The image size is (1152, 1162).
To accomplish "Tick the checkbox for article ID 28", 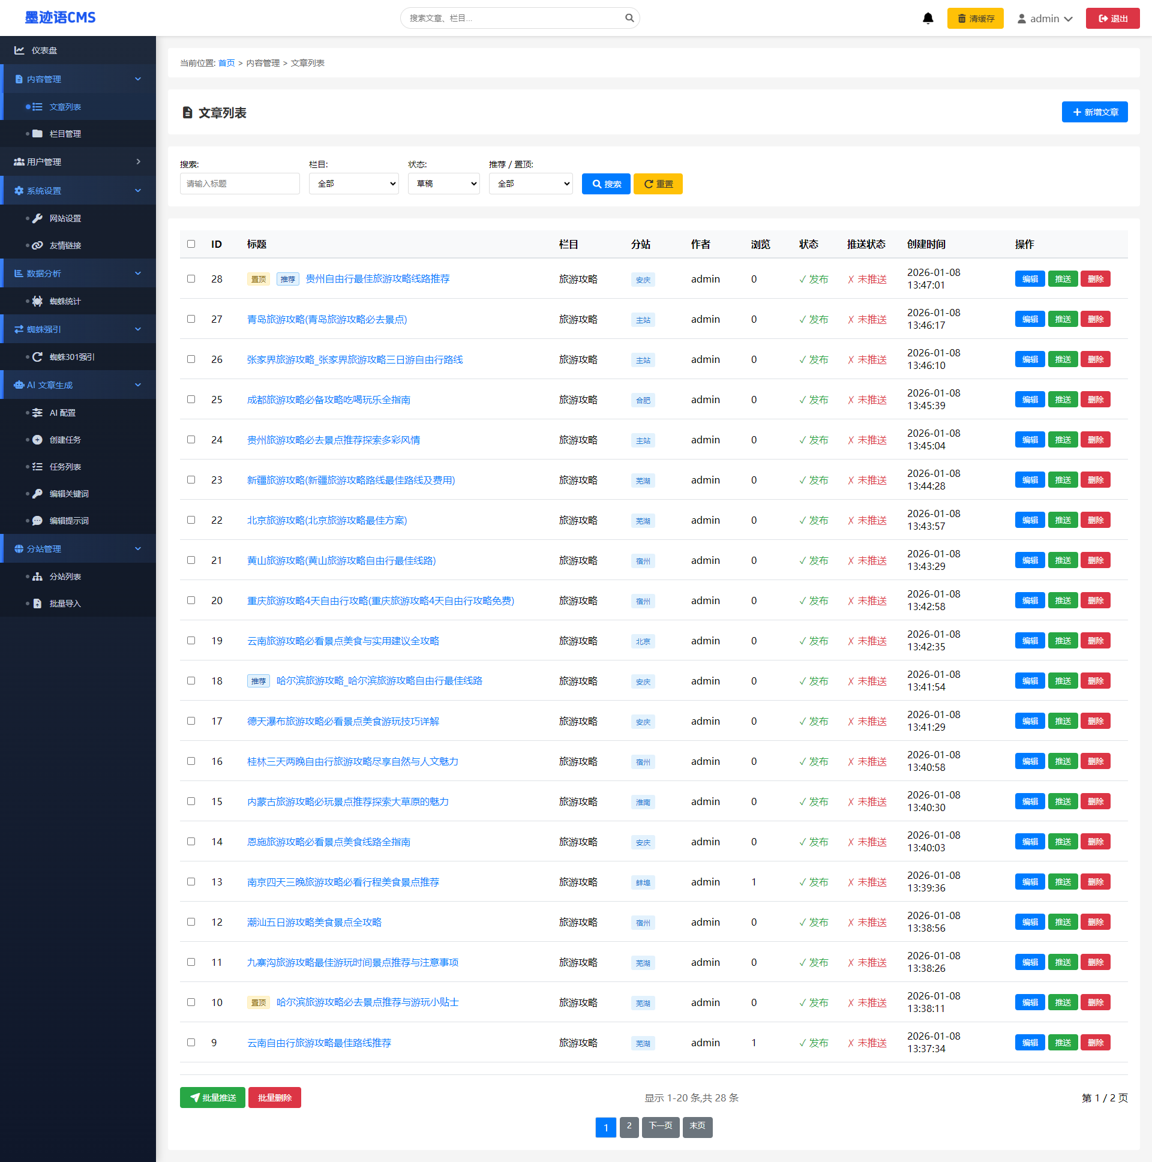I will (191, 278).
